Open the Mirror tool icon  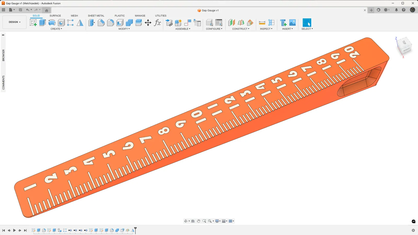(x=80, y=23)
